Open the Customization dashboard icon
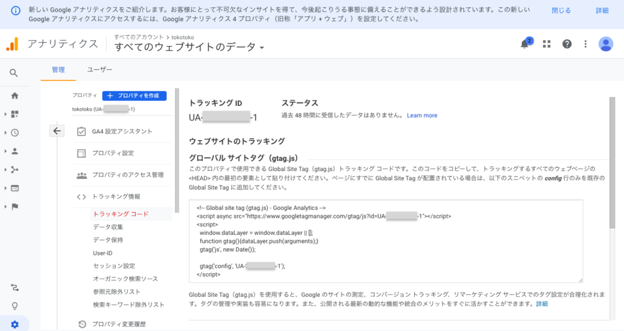 pyautogui.click(x=15, y=114)
